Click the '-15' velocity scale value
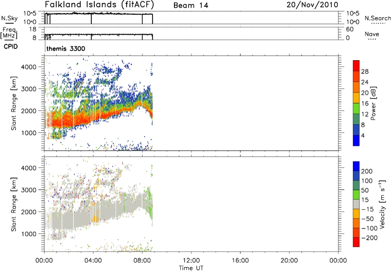391x271 pixels. 368,209
